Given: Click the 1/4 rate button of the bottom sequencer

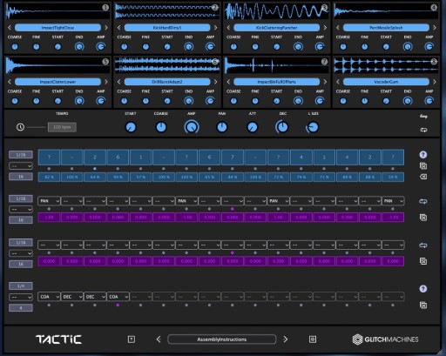Looking at the screenshot, I should click(21, 286).
